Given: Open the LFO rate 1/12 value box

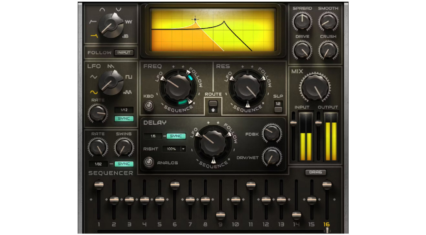Looking at the screenshot, I should 124,110.
